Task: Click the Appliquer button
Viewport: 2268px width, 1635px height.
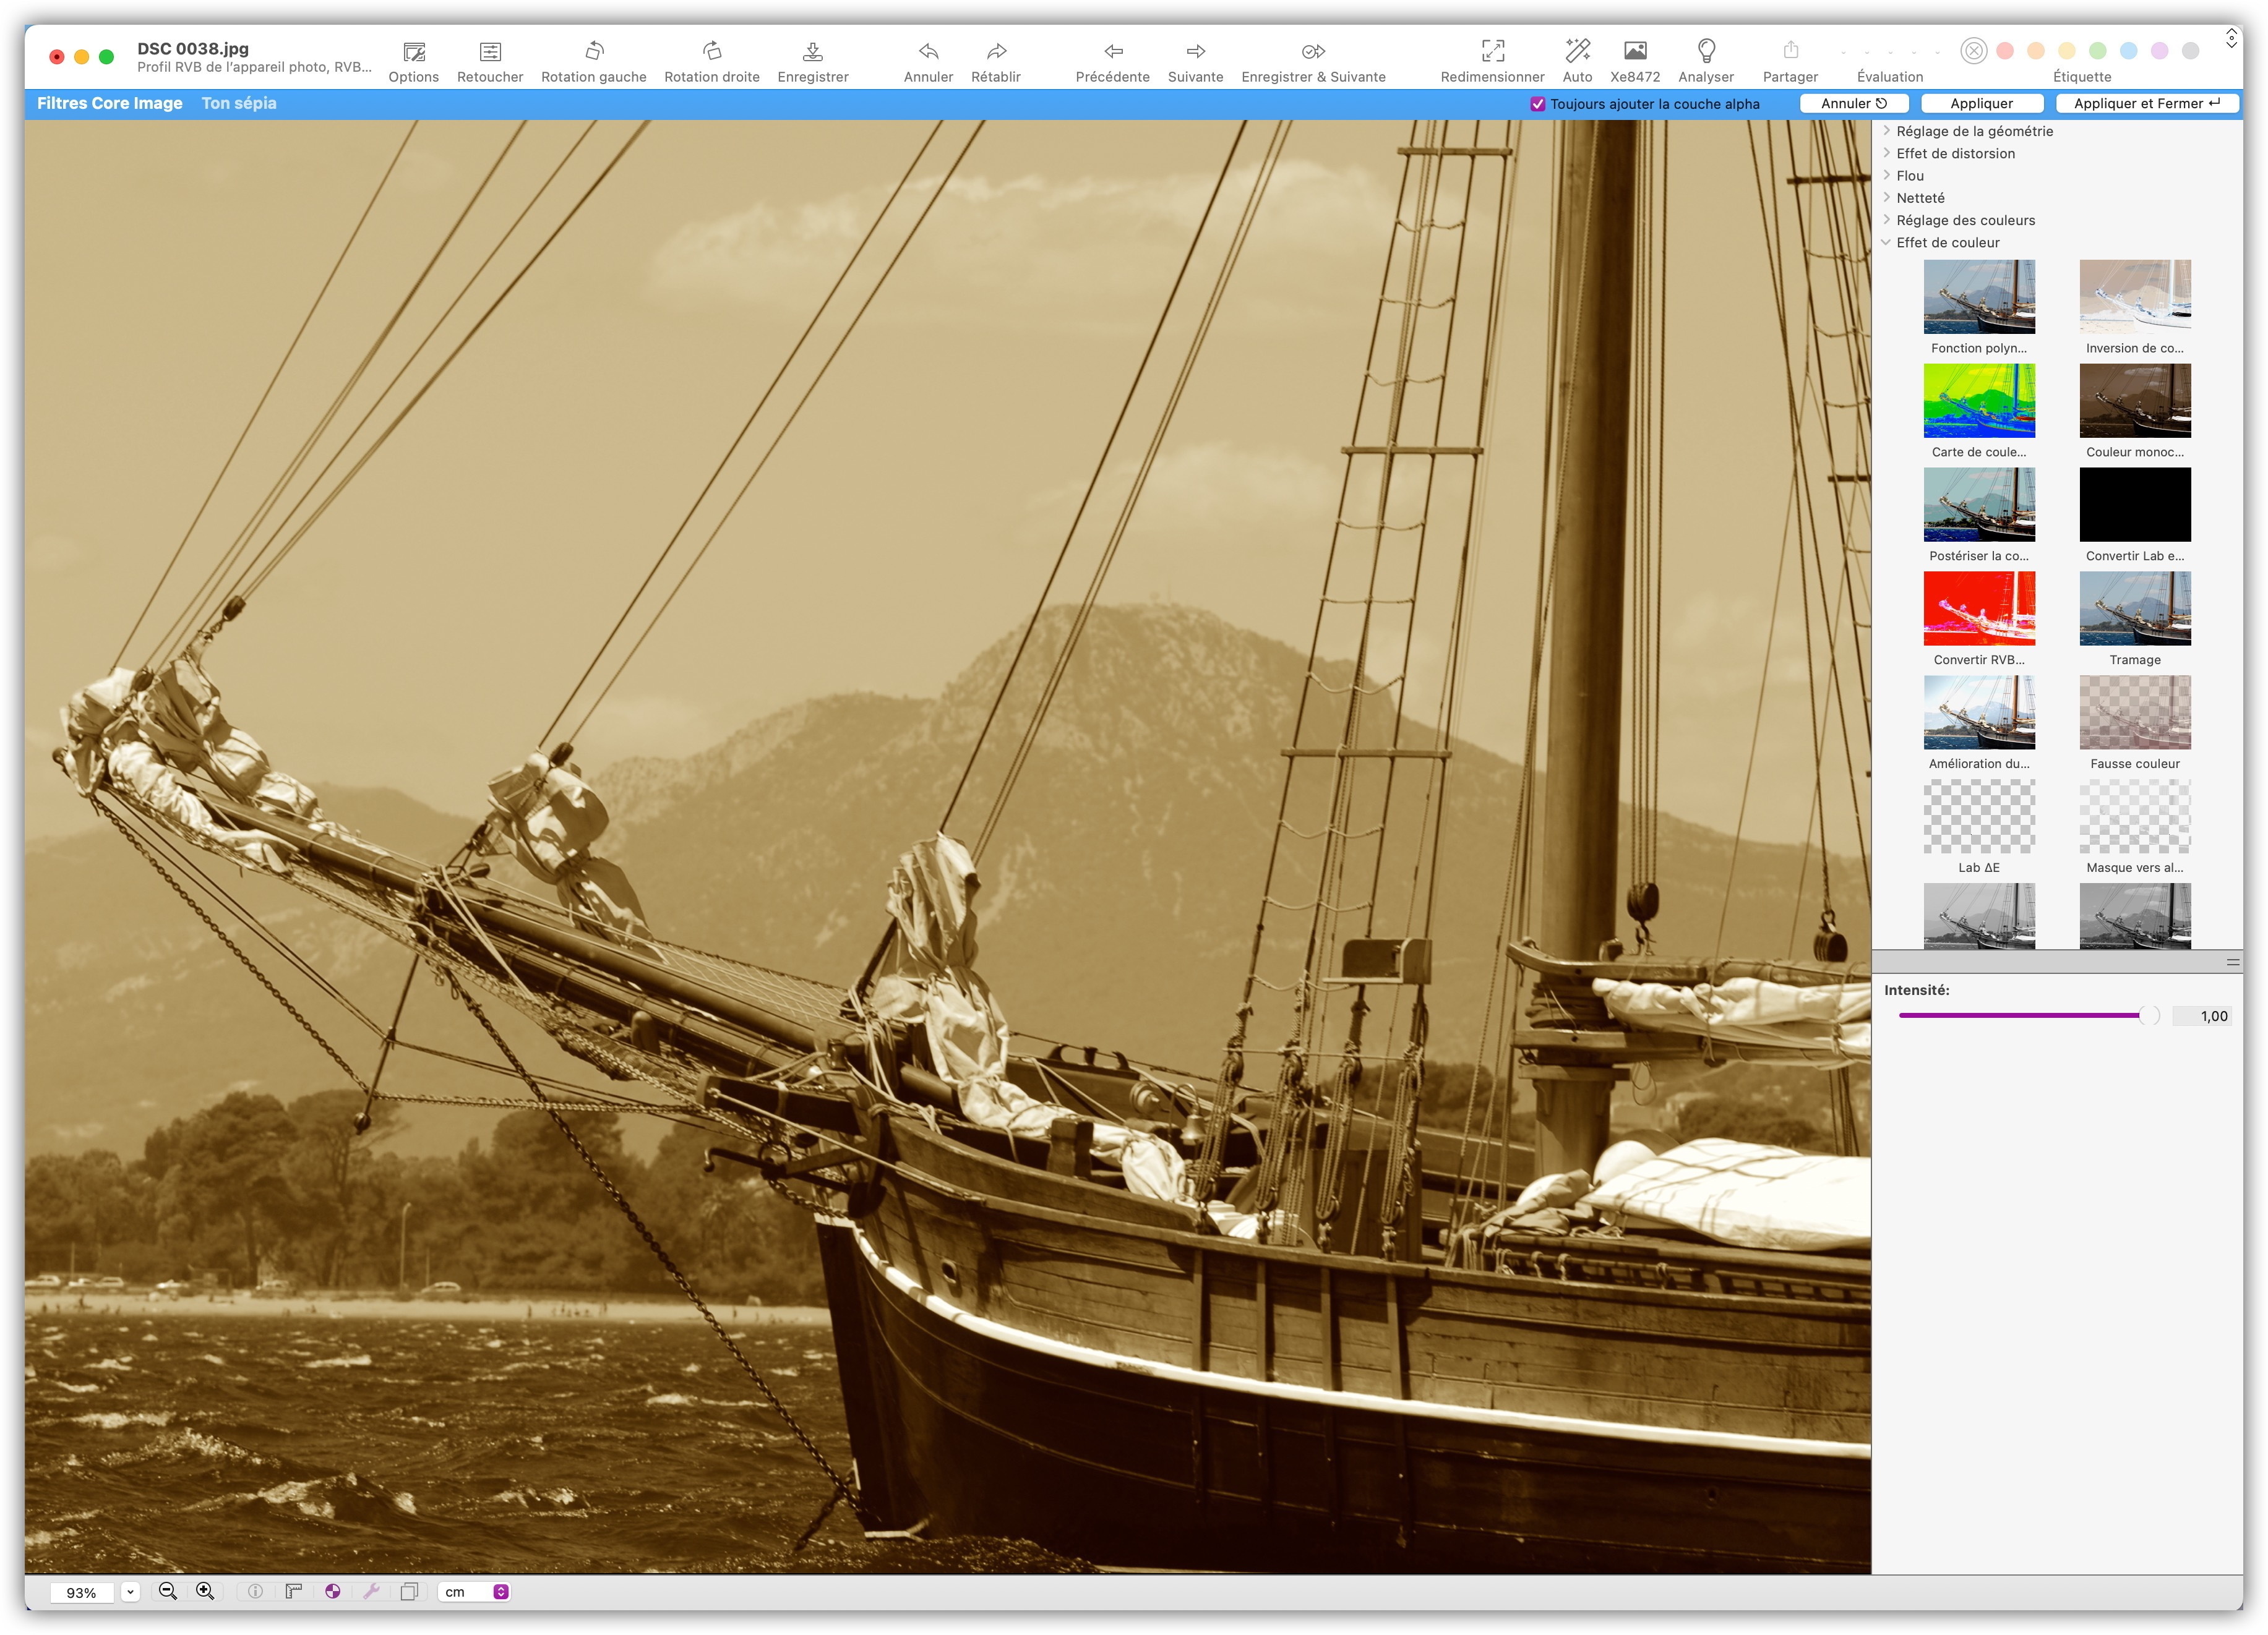Action: point(1981,104)
